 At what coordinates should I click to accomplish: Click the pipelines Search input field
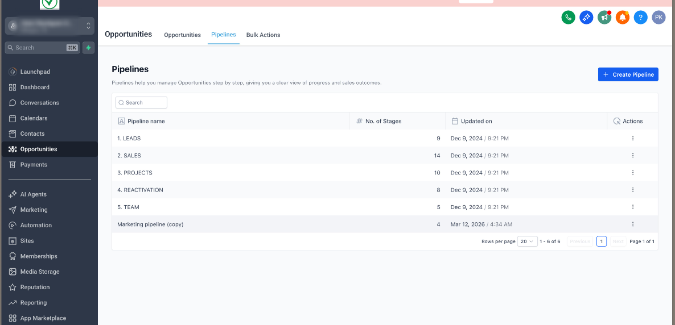coord(141,102)
